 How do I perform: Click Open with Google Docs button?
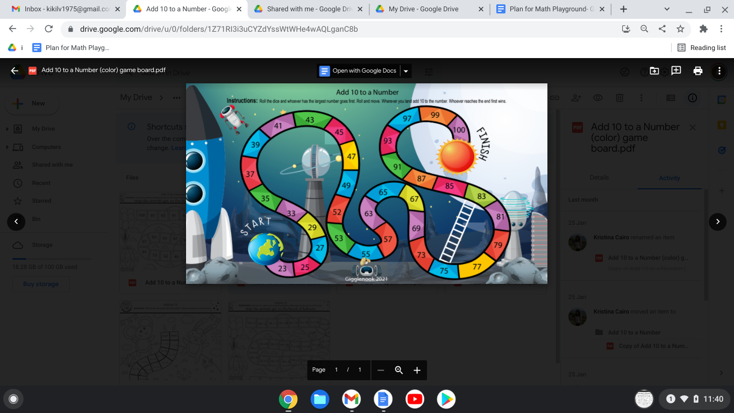click(358, 71)
